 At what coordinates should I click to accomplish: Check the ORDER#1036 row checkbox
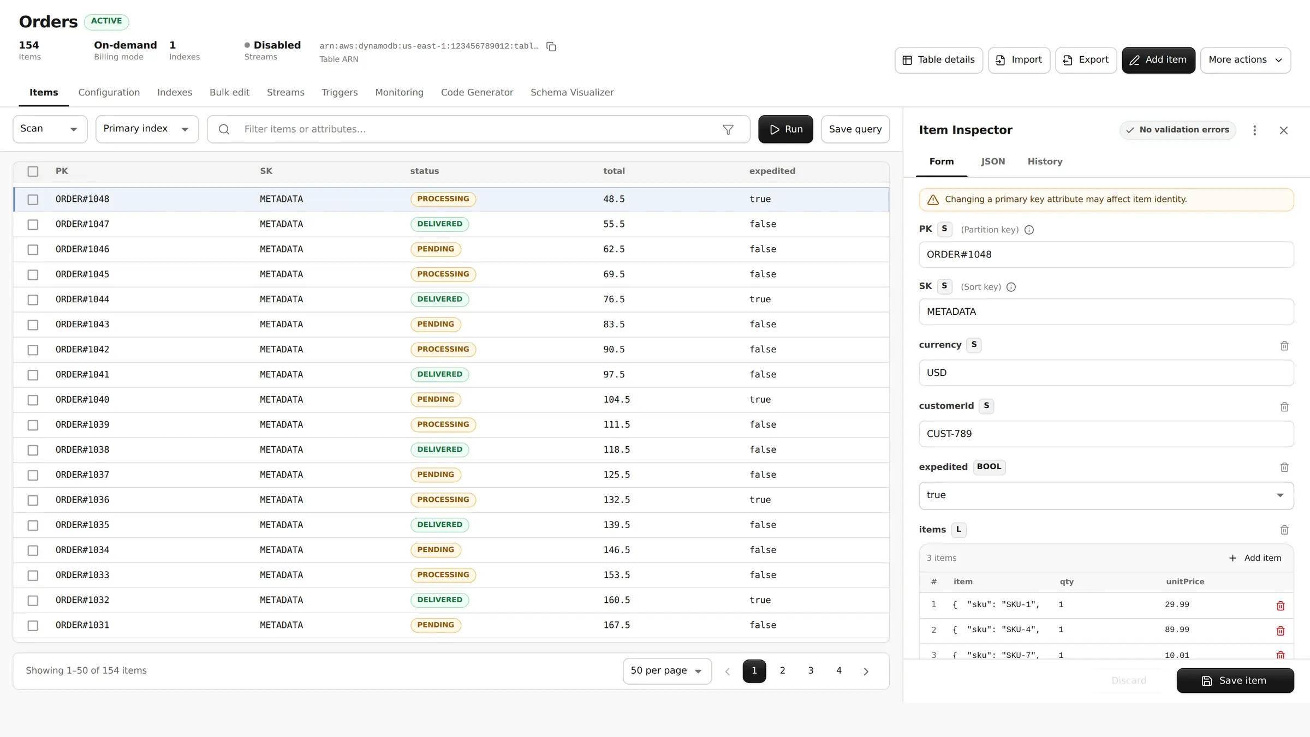33,500
